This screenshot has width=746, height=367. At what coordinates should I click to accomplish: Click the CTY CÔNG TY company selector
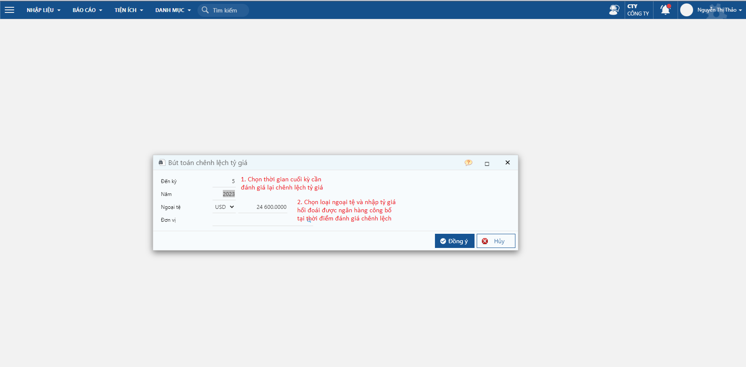[638, 10]
